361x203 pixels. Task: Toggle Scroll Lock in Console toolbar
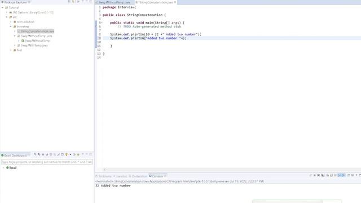pos(331,175)
